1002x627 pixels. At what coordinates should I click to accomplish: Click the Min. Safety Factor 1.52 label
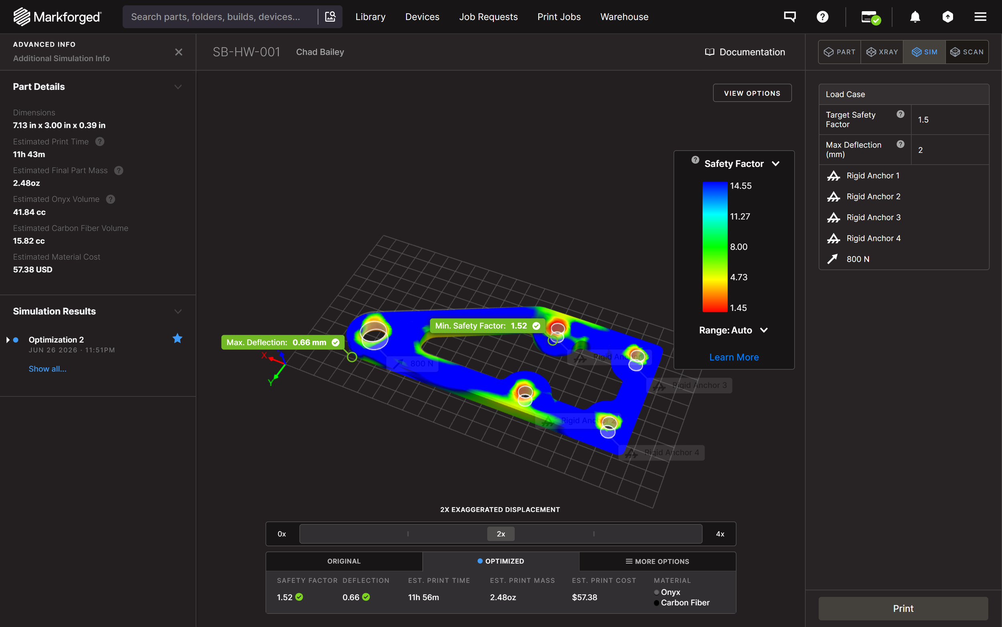click(x=487, y=325)
